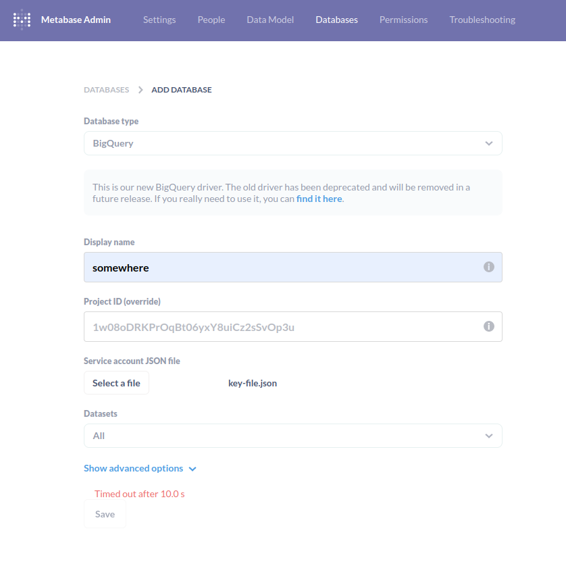This screenshot has height=585, width=566.
Task: Navigate to Troubleshooting
Action: tap(482, 20)
